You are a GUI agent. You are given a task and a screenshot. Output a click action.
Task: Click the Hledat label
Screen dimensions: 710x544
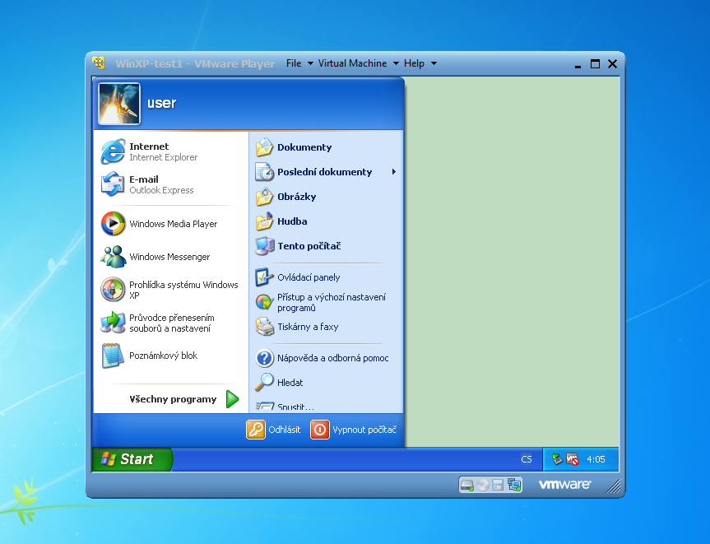pos(290,383)
